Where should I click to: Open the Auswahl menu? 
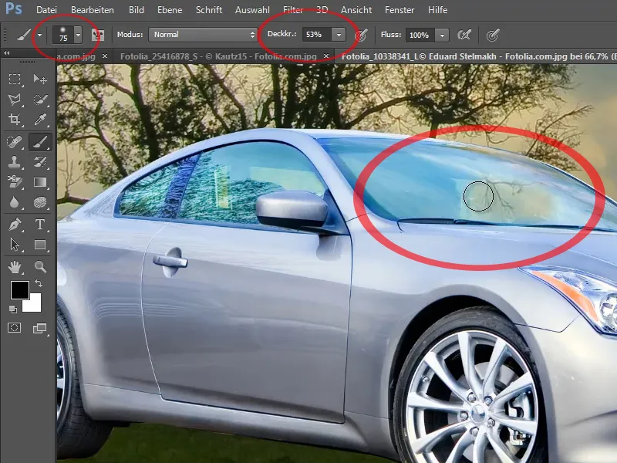click(252, 10)
